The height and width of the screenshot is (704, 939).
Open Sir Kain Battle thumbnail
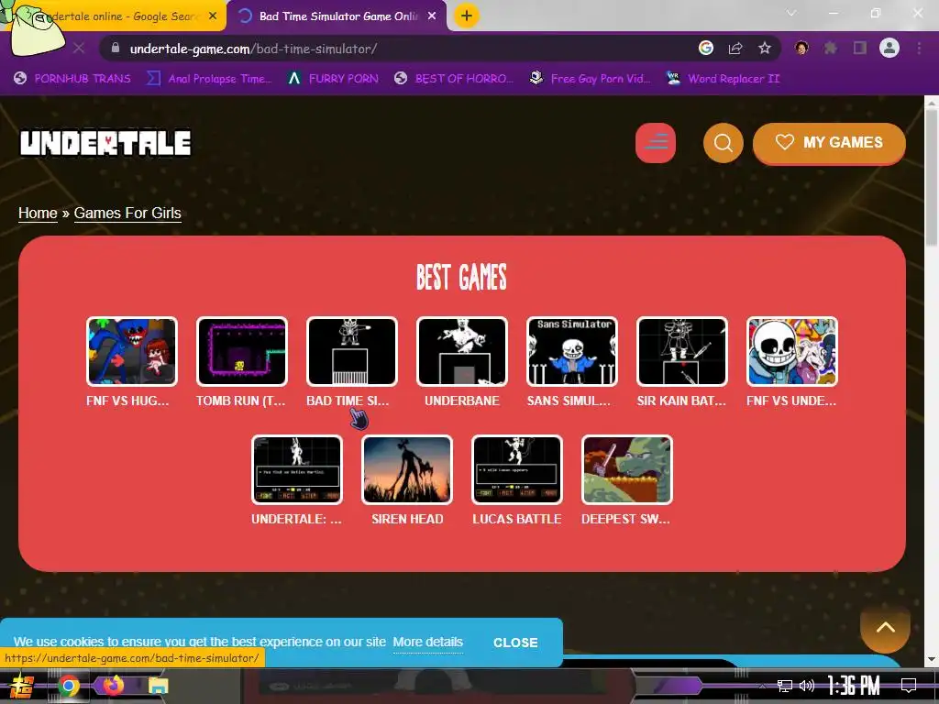pyautogui.click(x=682, y=351)
